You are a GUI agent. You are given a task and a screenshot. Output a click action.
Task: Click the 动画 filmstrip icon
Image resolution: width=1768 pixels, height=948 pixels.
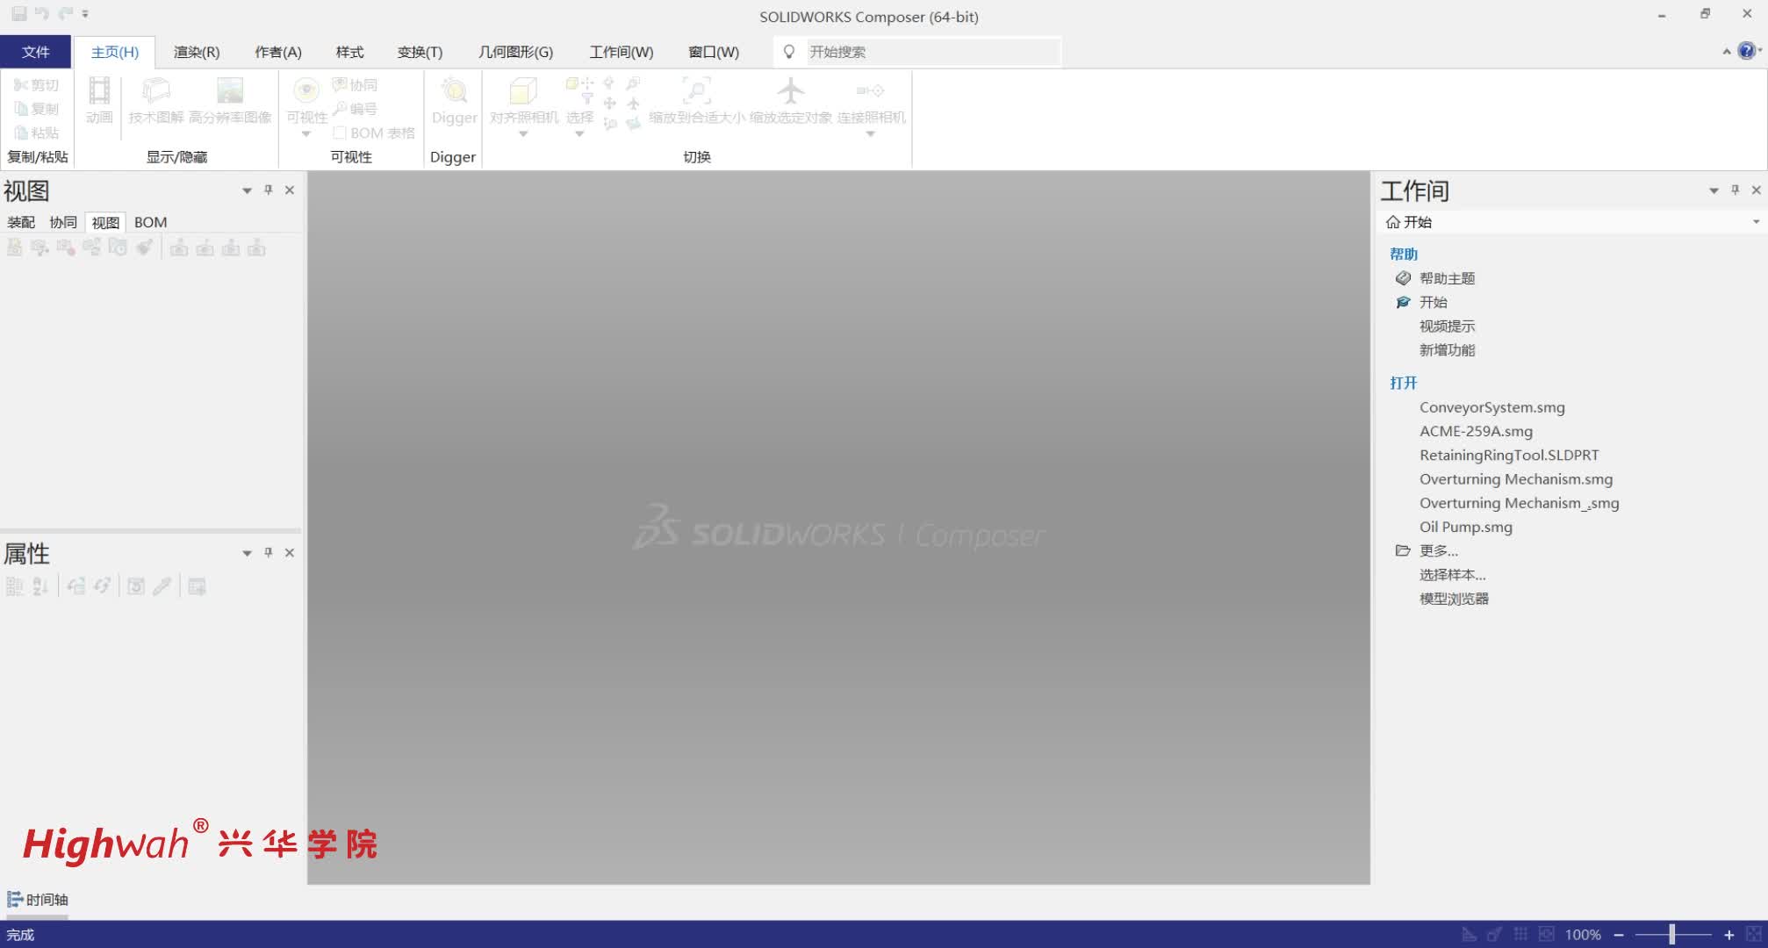pos(99,90)
